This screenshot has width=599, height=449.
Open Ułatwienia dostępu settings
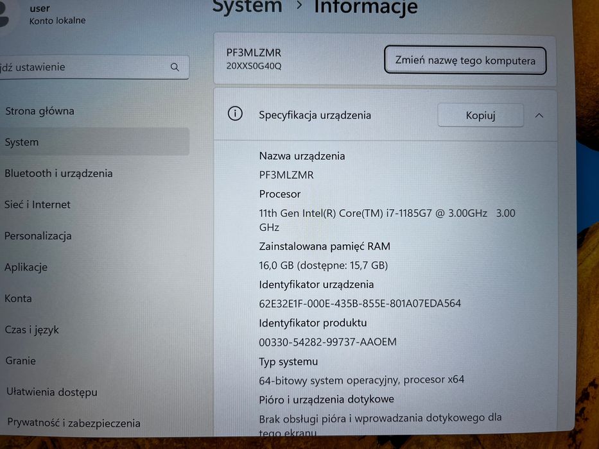pos(52,392)
